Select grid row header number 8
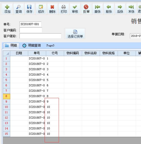Viewport: 141px width, 144px height. point(6,96)
